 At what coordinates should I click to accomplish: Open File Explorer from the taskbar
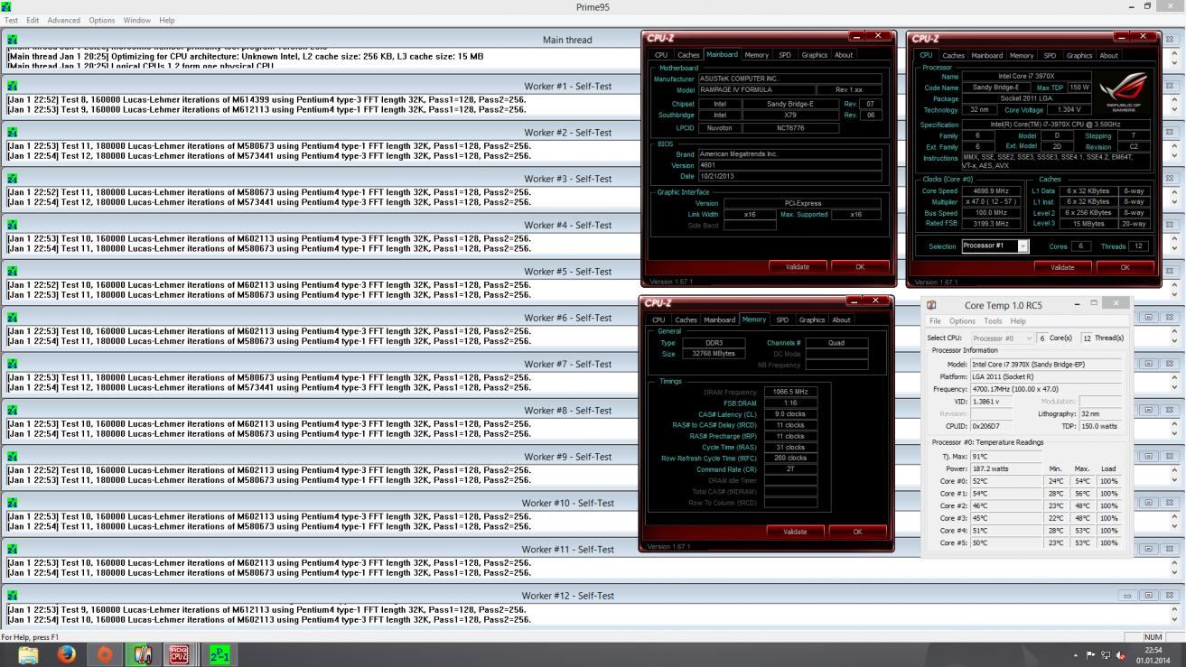click(x=29, y=655)
